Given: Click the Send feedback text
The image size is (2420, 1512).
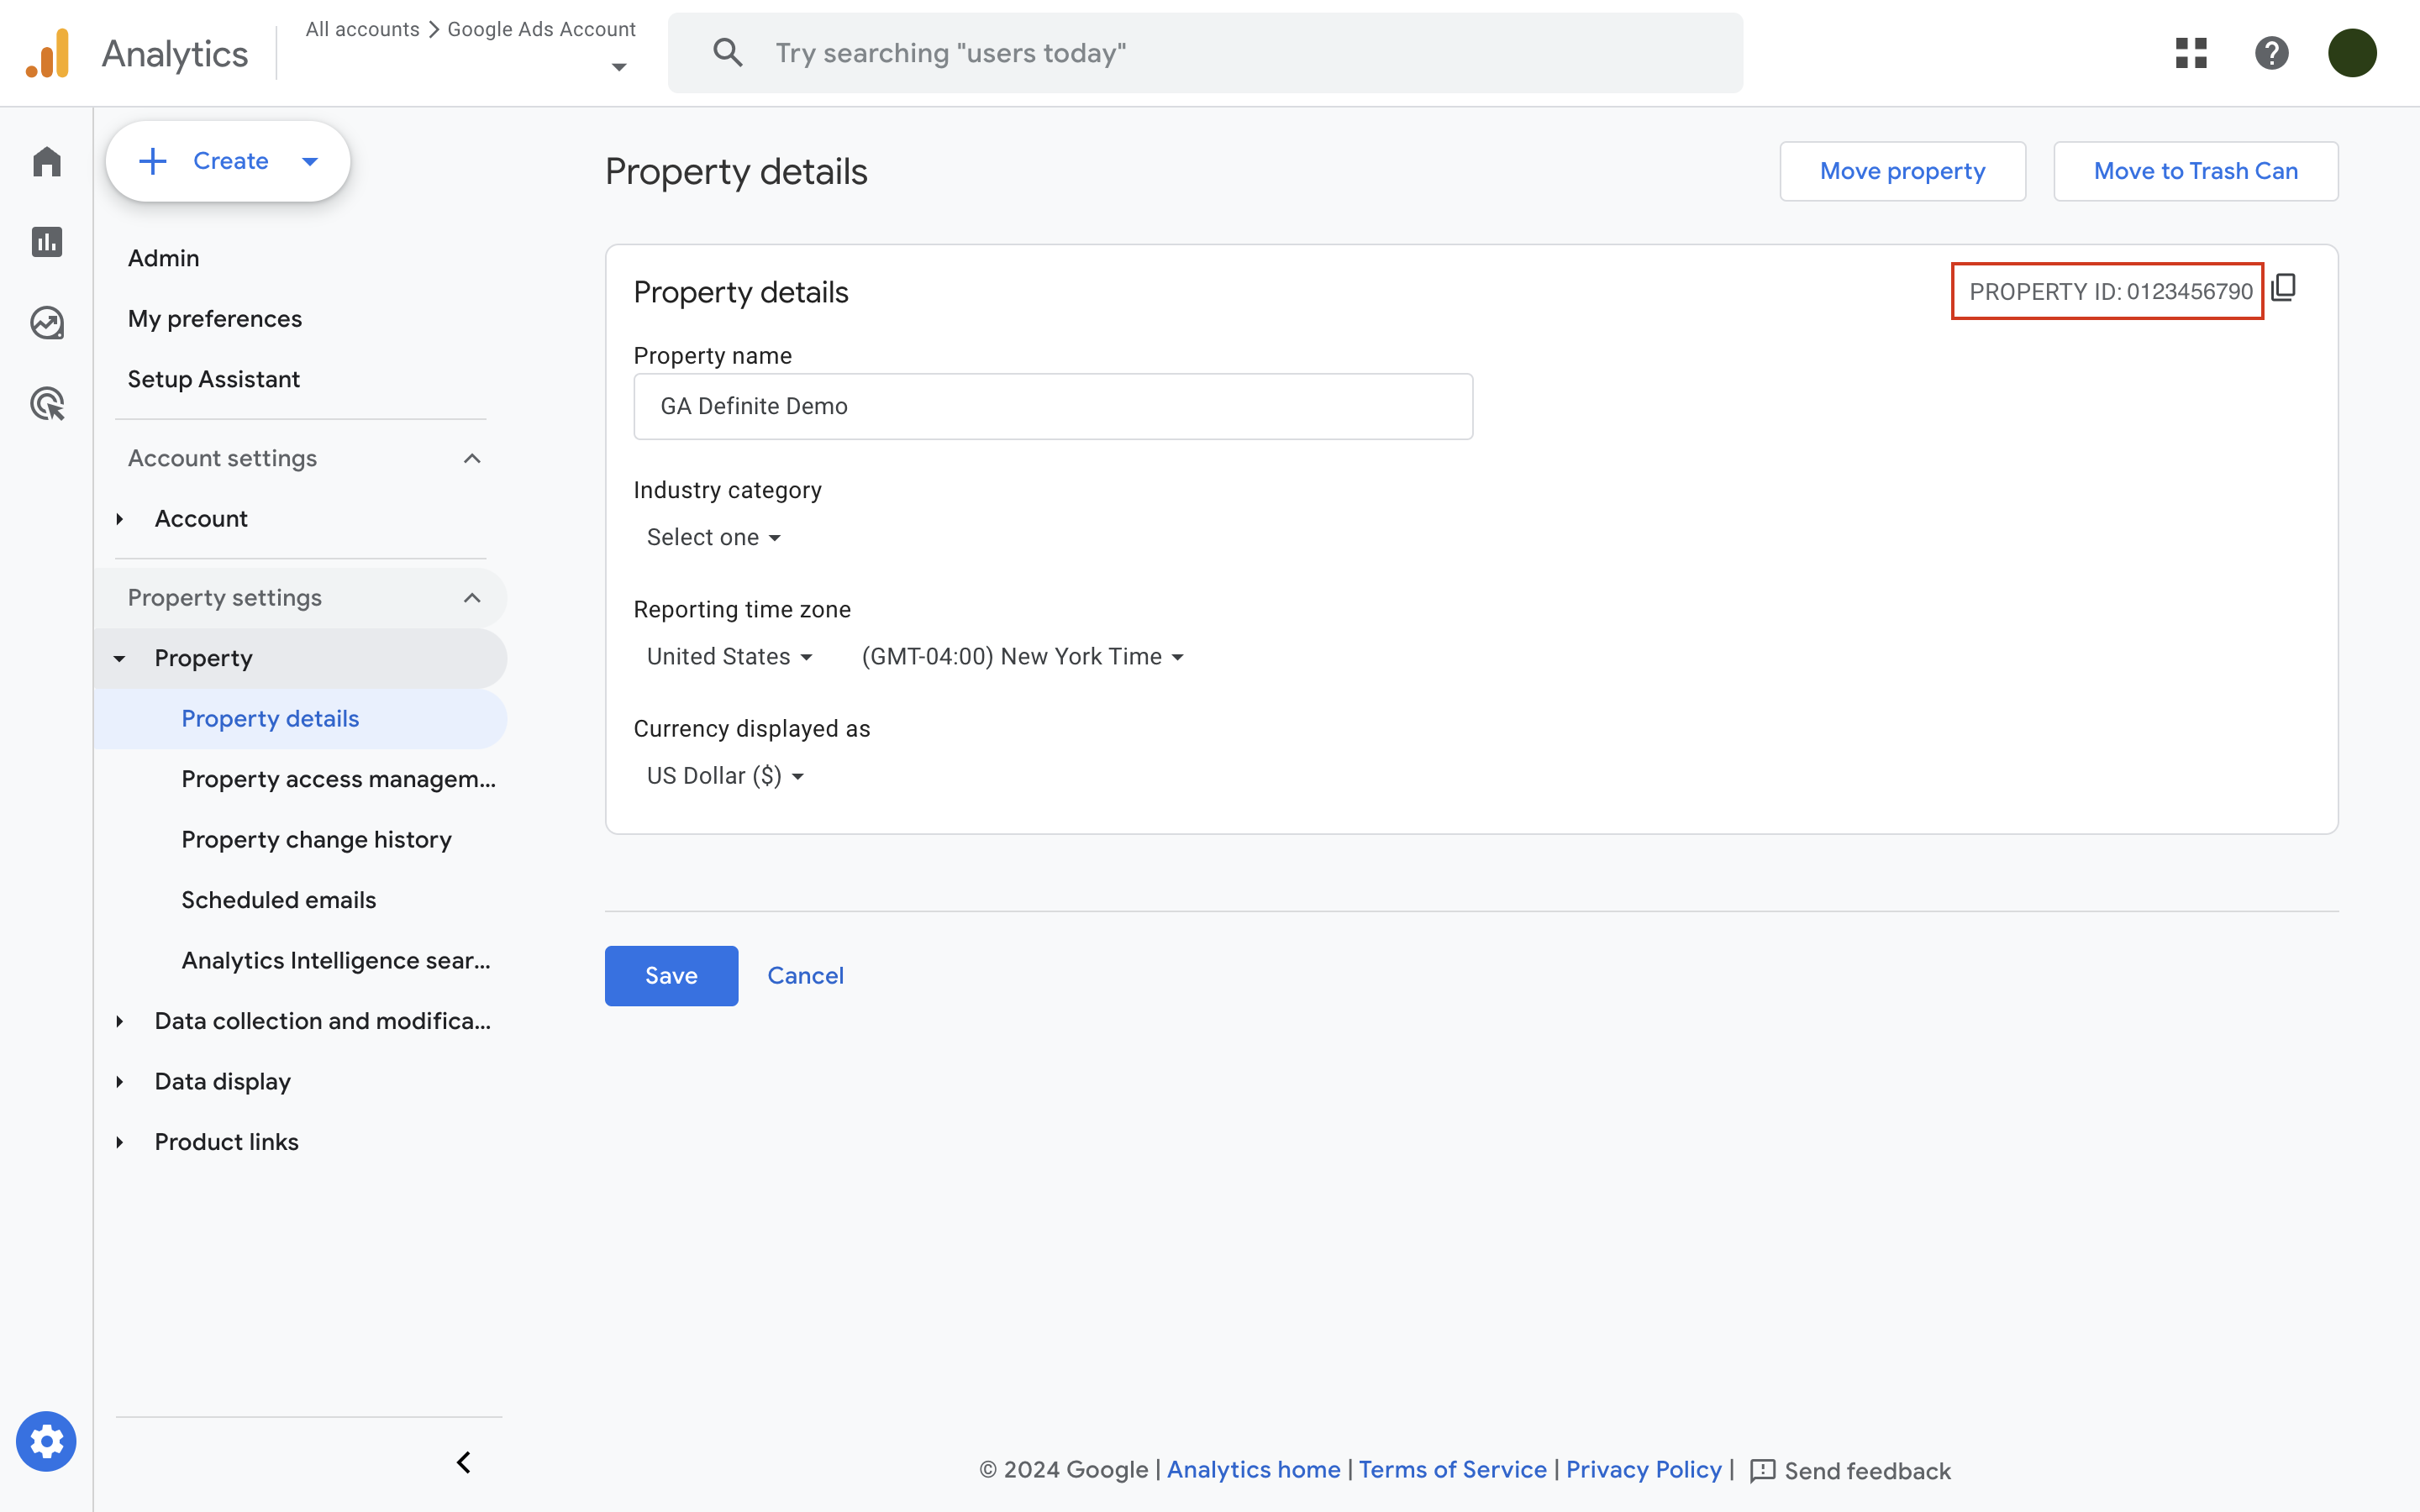Looking at the screenshot, I should pos(1867,1471).
